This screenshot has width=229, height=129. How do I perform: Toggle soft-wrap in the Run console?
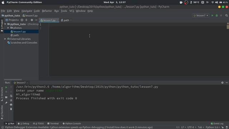click(11, 96)
